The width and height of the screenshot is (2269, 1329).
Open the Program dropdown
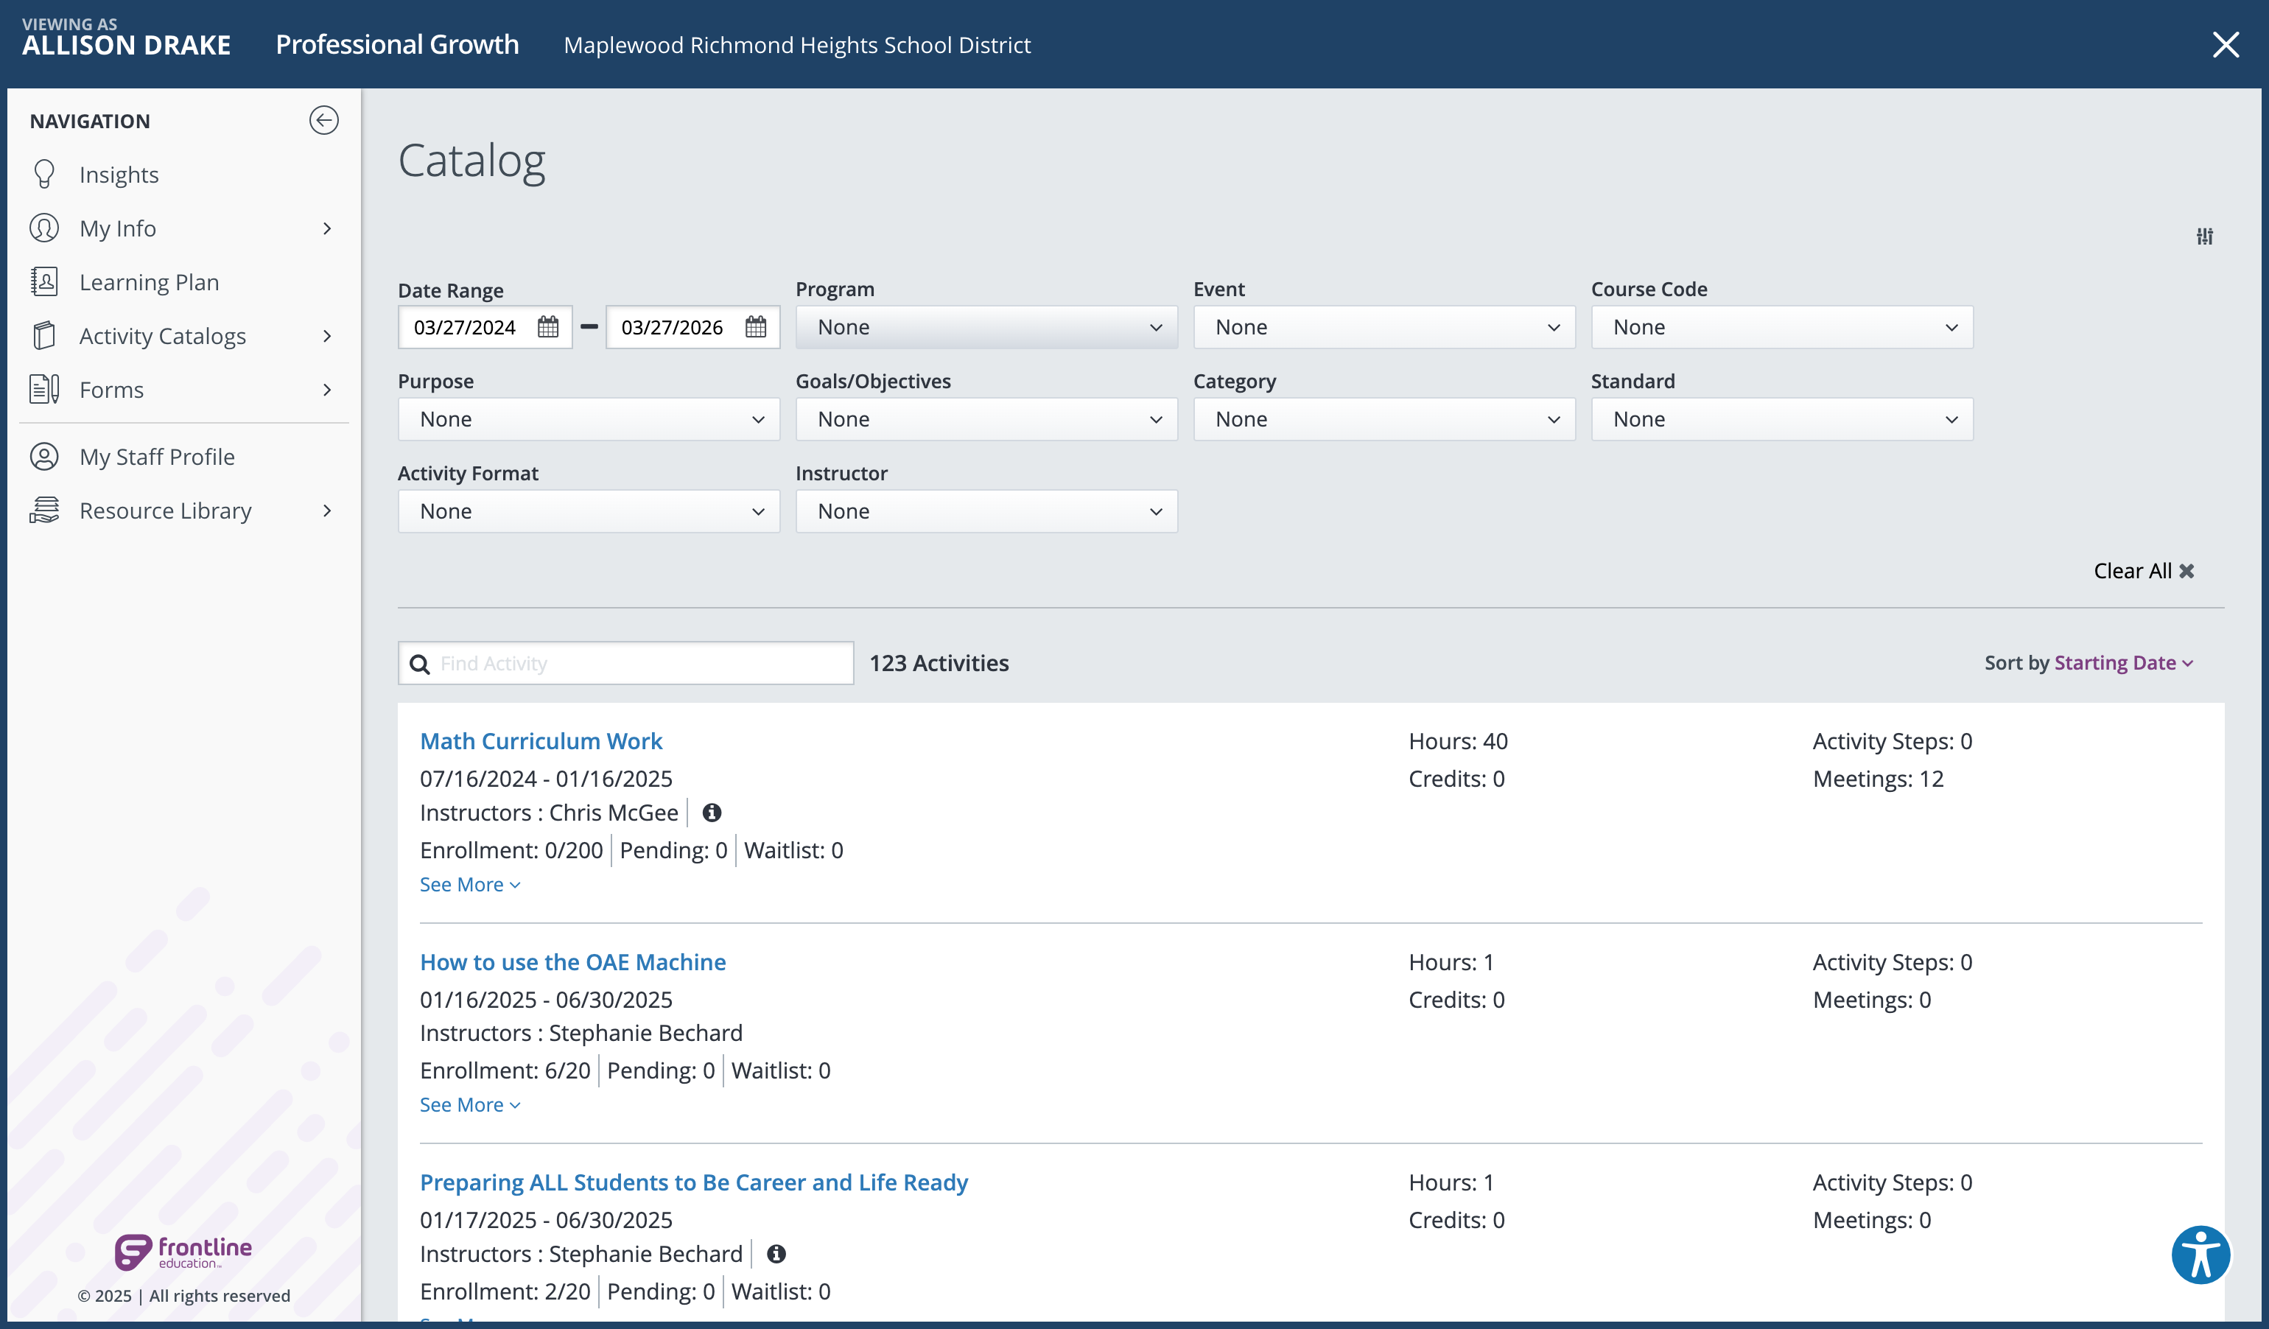point(986,327)
